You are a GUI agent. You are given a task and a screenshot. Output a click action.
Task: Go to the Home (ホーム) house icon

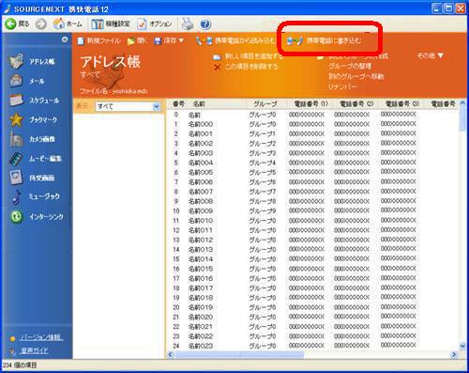pyautogui.click(x=58, y=23)
